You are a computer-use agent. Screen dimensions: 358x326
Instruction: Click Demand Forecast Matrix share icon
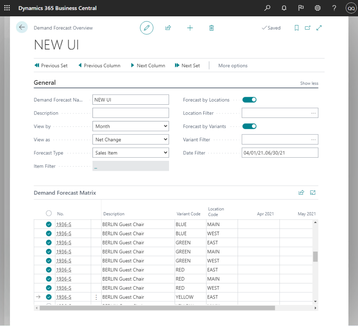tap(301, 193)
